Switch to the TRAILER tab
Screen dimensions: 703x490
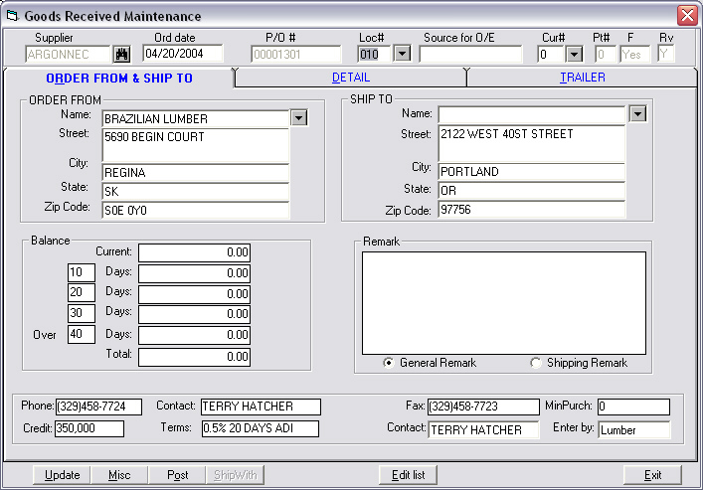click(582, 78)
